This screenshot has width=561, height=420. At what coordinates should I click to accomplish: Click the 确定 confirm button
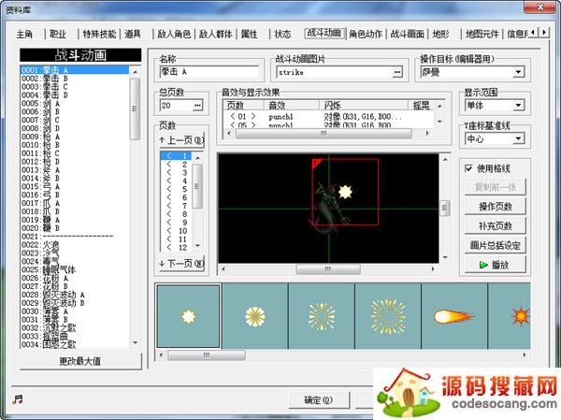pyautogui.click(x=319, y=400)
